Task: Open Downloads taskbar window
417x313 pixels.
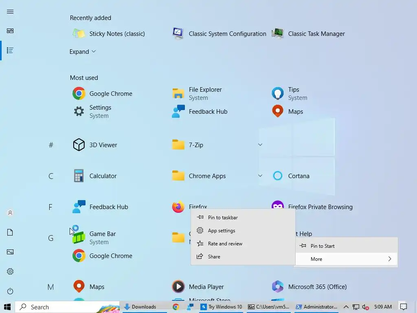Action: (145, 307)
